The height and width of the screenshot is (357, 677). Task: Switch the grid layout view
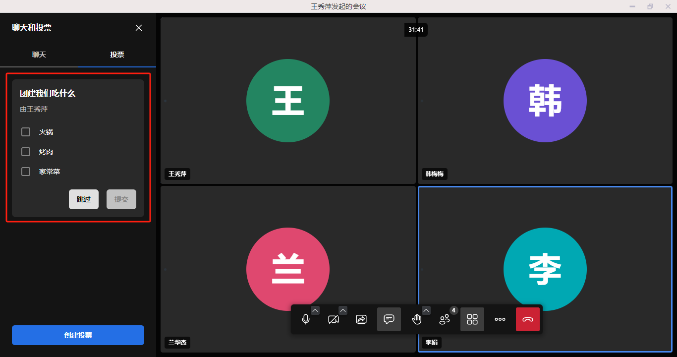pos(472,319)
